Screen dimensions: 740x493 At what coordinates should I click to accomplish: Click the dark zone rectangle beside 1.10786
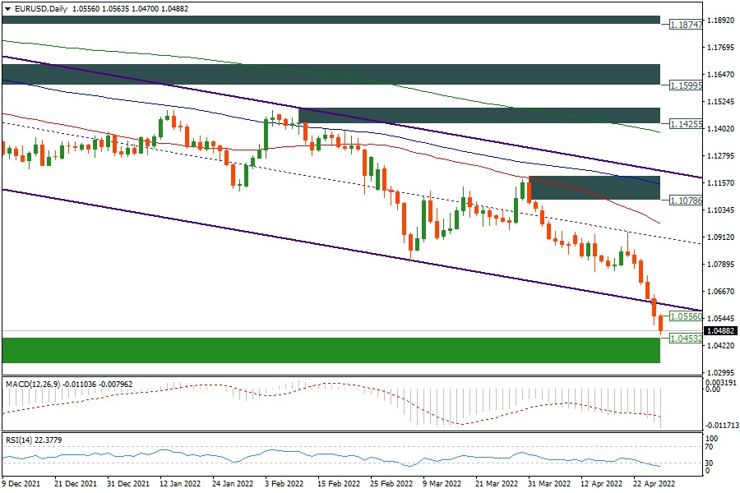coord(594,187)
